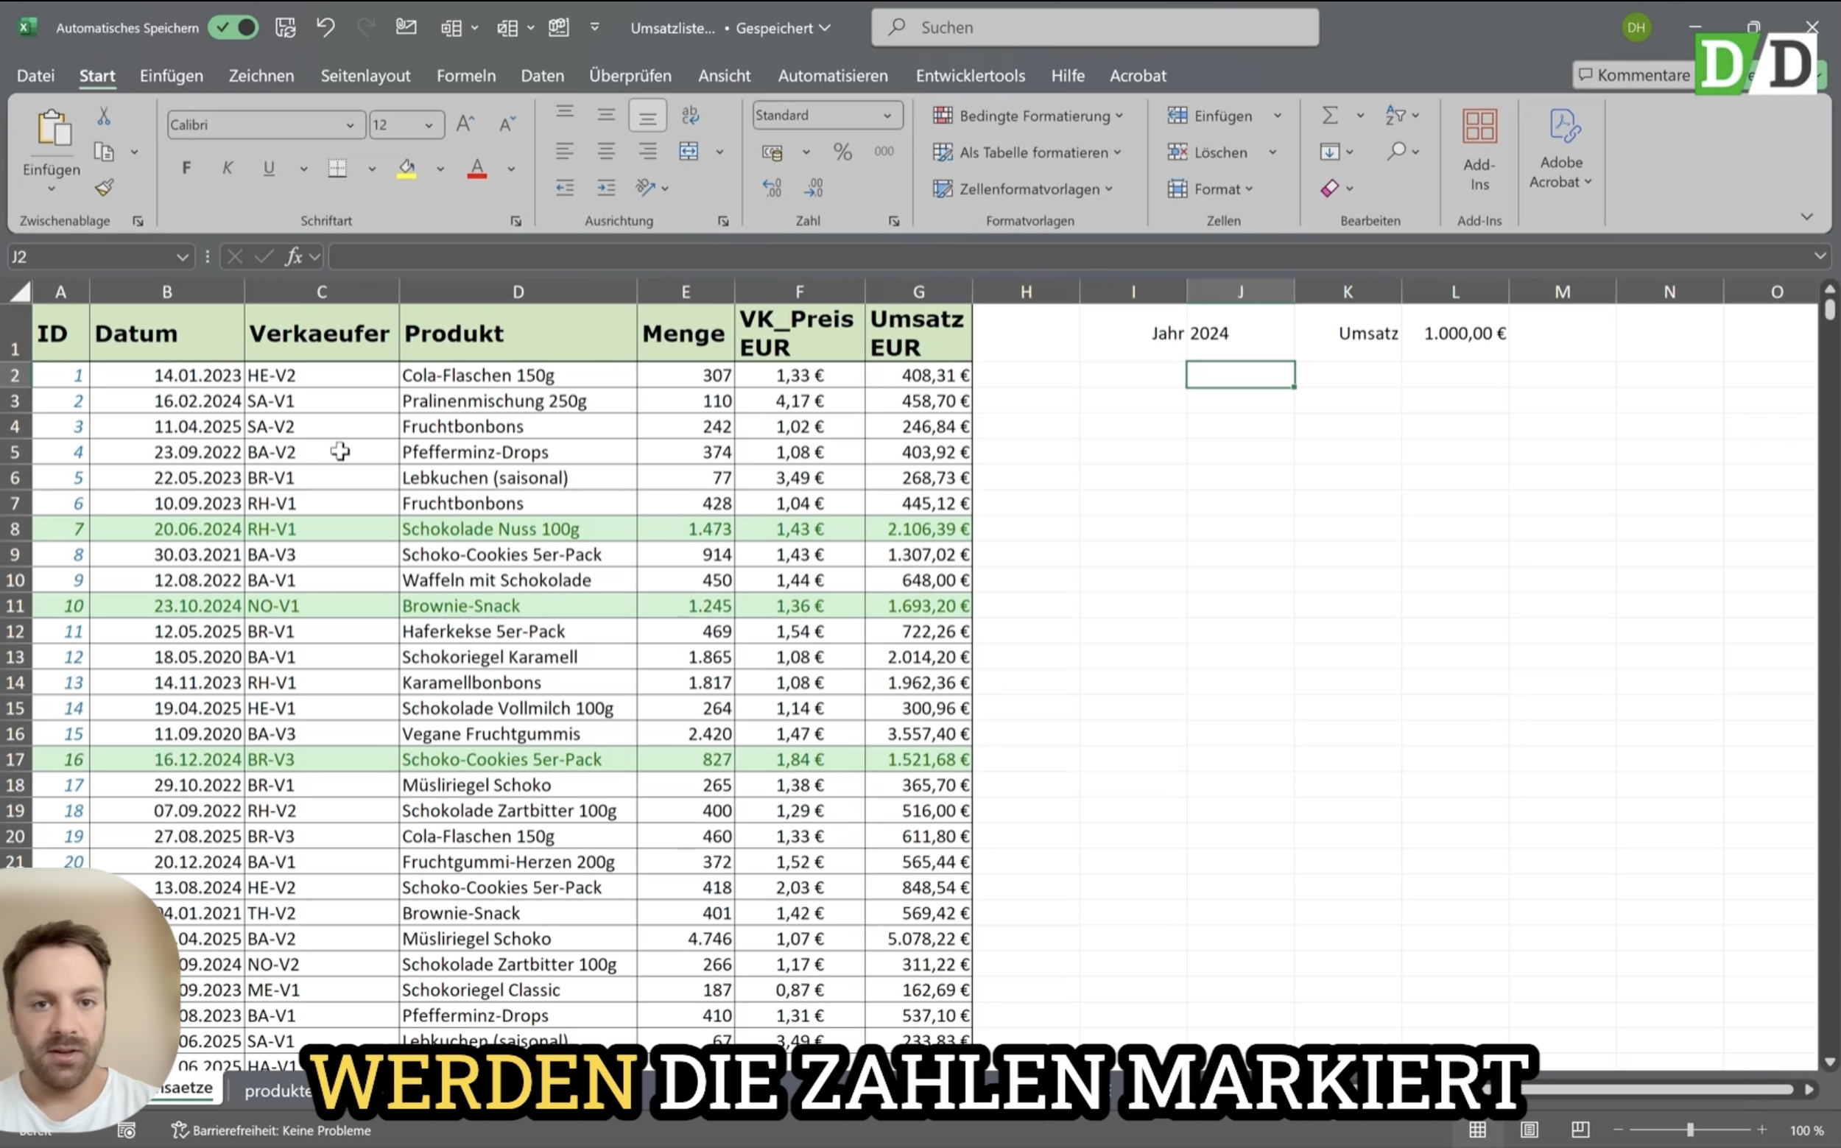Open the Calibri font name dropdown

[x=350, y=125]
